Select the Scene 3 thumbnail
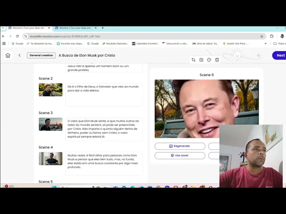Image resolution: width=286 pixels, height=214 pixels. pyautogui.click(x=50, y=124)
